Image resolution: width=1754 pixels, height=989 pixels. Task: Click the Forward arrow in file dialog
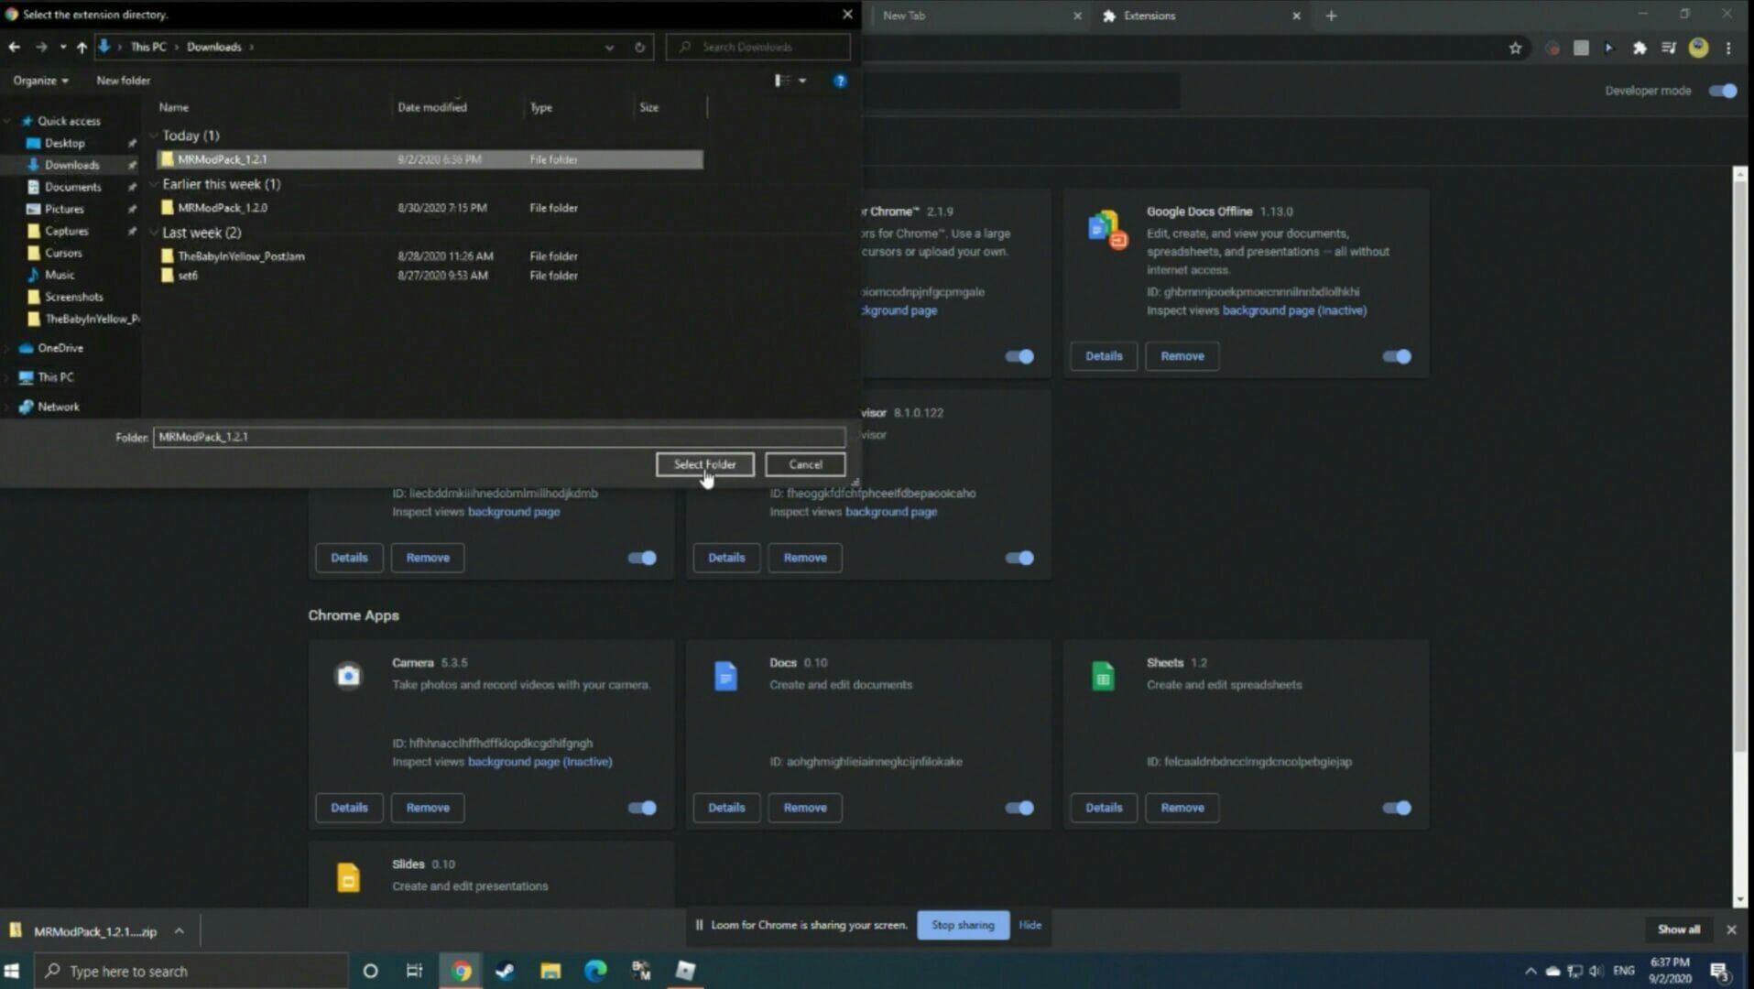(41, 47)
